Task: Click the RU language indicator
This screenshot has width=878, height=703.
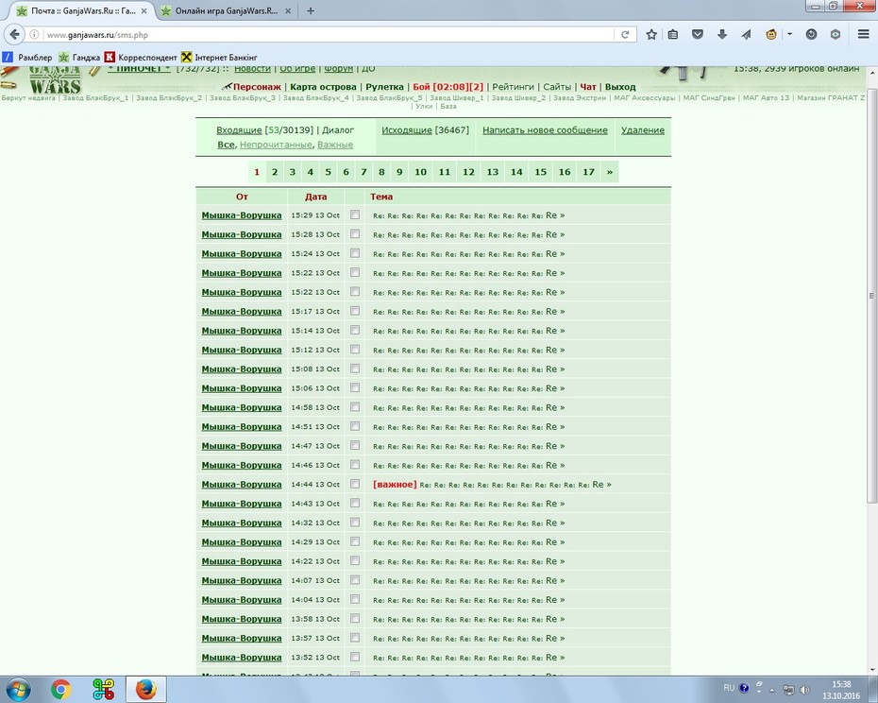Action: [x=729, y=688]
